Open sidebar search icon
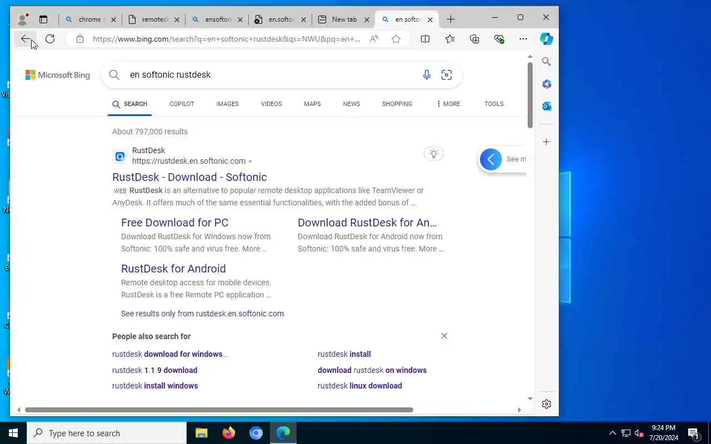The width and height of the screenshot is (711, 444). coord(547,62)
